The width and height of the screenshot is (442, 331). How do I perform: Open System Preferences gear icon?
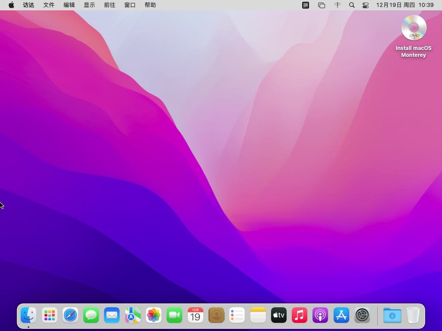click(362, 315)
